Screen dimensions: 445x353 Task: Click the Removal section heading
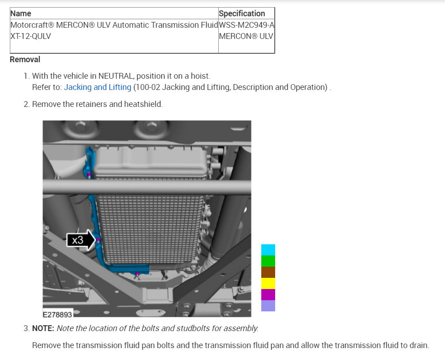coord(25,60)
